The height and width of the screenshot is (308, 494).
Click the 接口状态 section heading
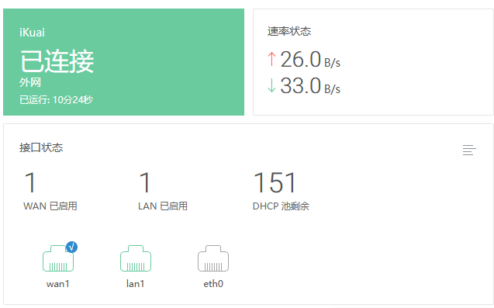click(x=41, y=147)
